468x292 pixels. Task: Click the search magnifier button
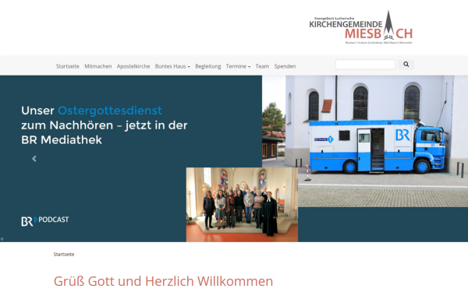(406, 65)
